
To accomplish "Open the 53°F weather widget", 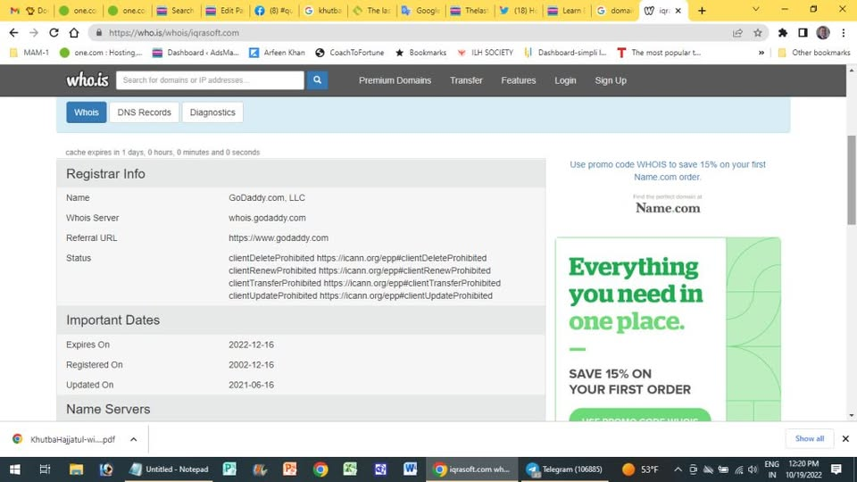I will tap(641, 470).
